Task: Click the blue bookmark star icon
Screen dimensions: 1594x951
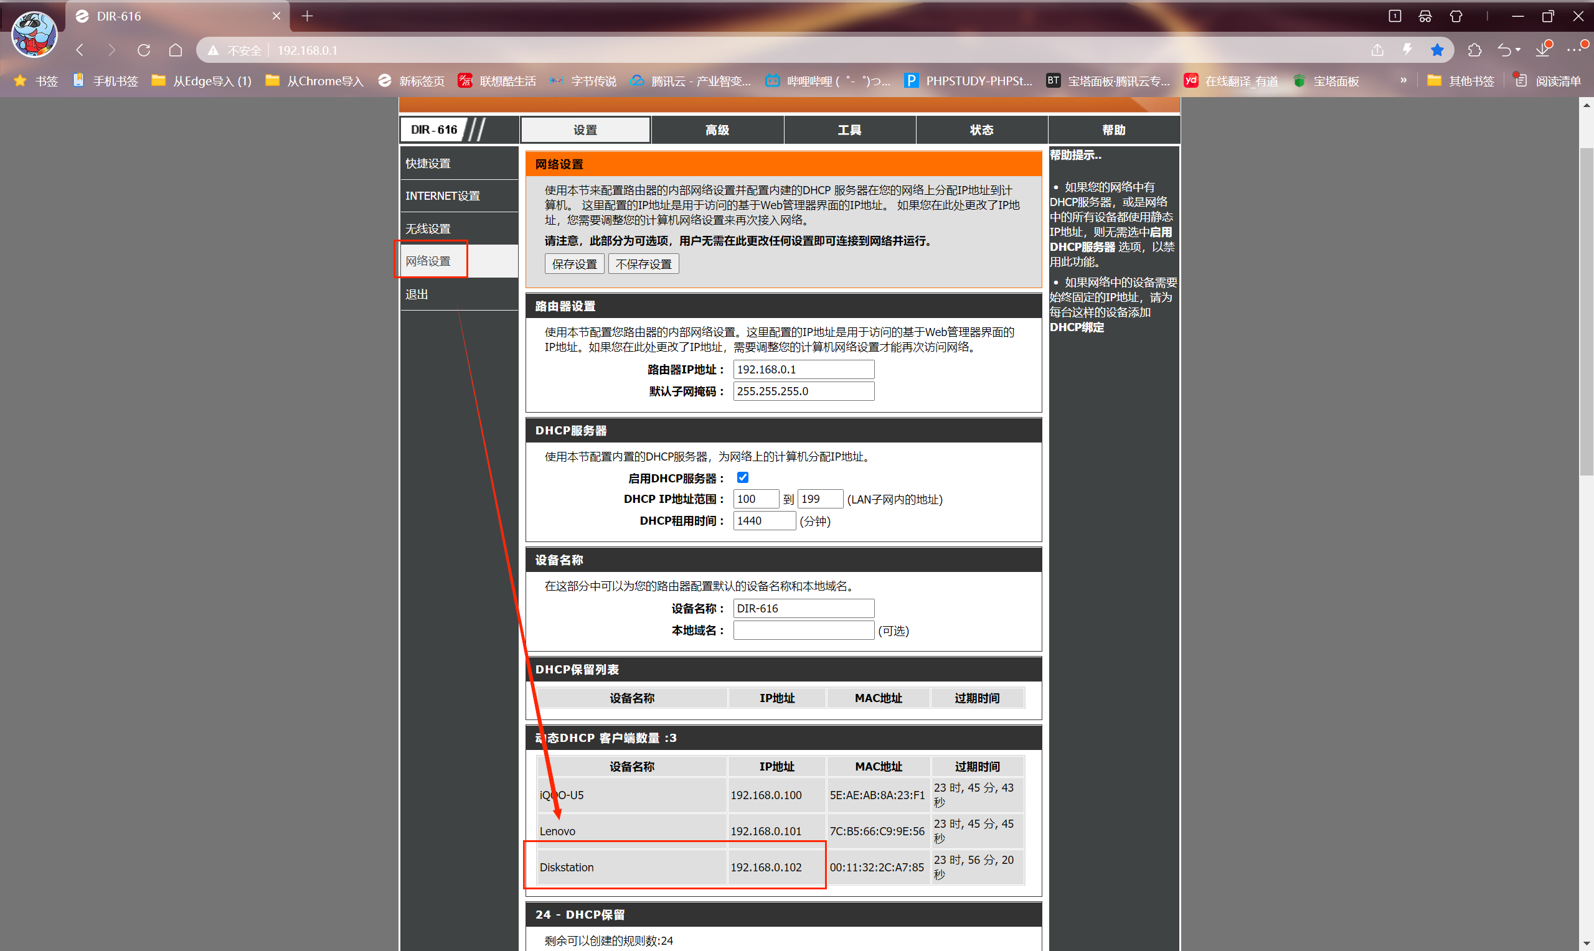Action: tap(1437, 50)
